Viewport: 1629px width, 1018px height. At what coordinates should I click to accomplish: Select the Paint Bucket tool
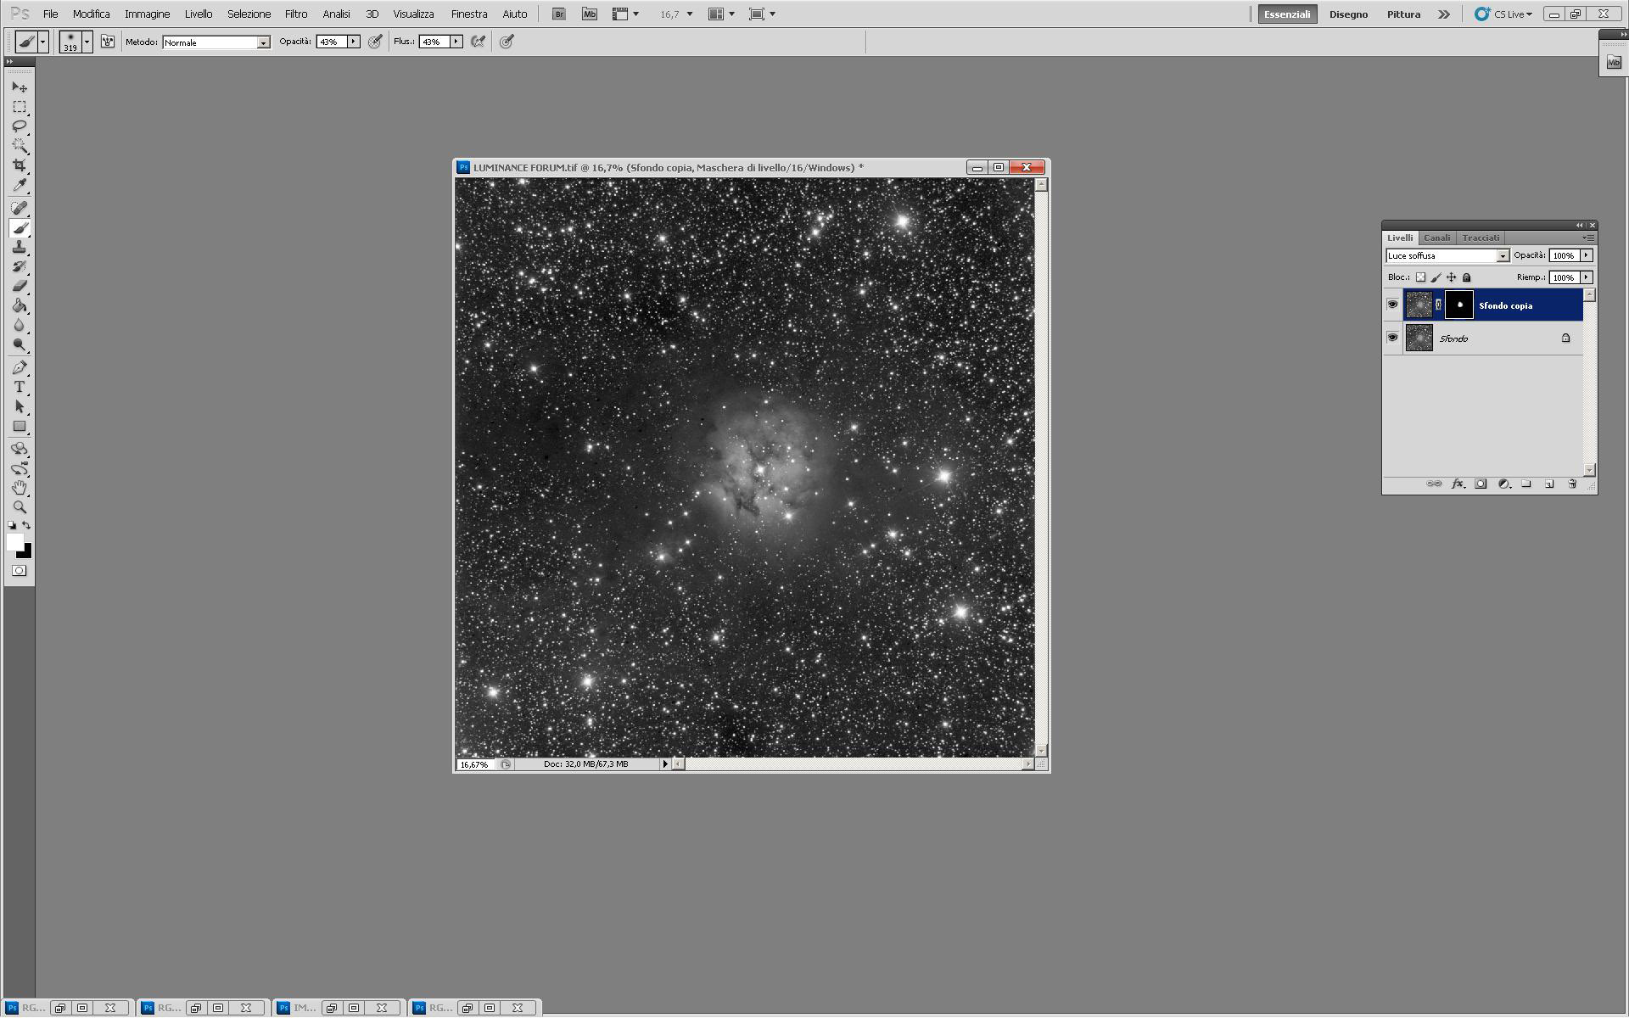(x=20, y=306)
